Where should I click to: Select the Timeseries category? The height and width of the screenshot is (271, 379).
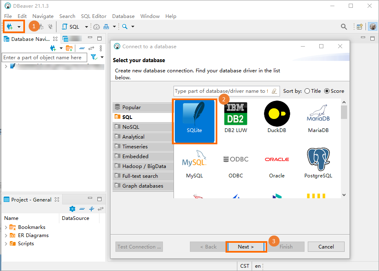point(143,146)
